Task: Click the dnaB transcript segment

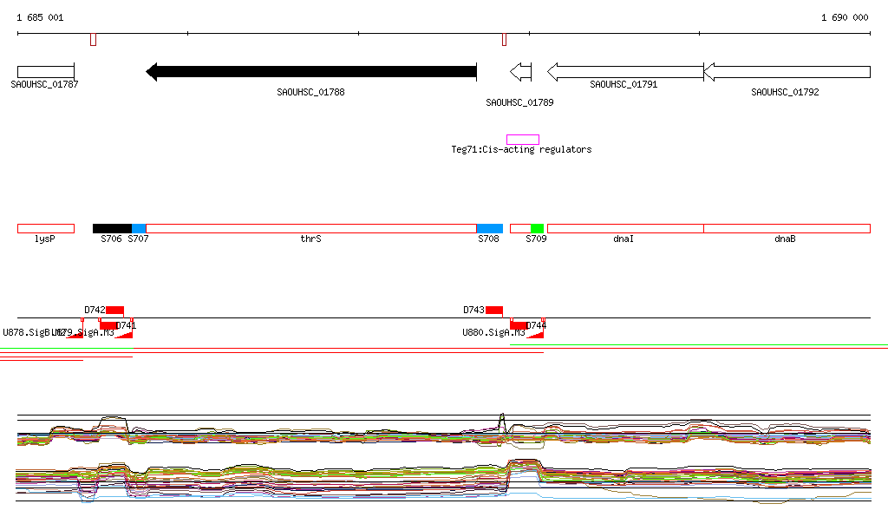Action: tap(786, 228)
